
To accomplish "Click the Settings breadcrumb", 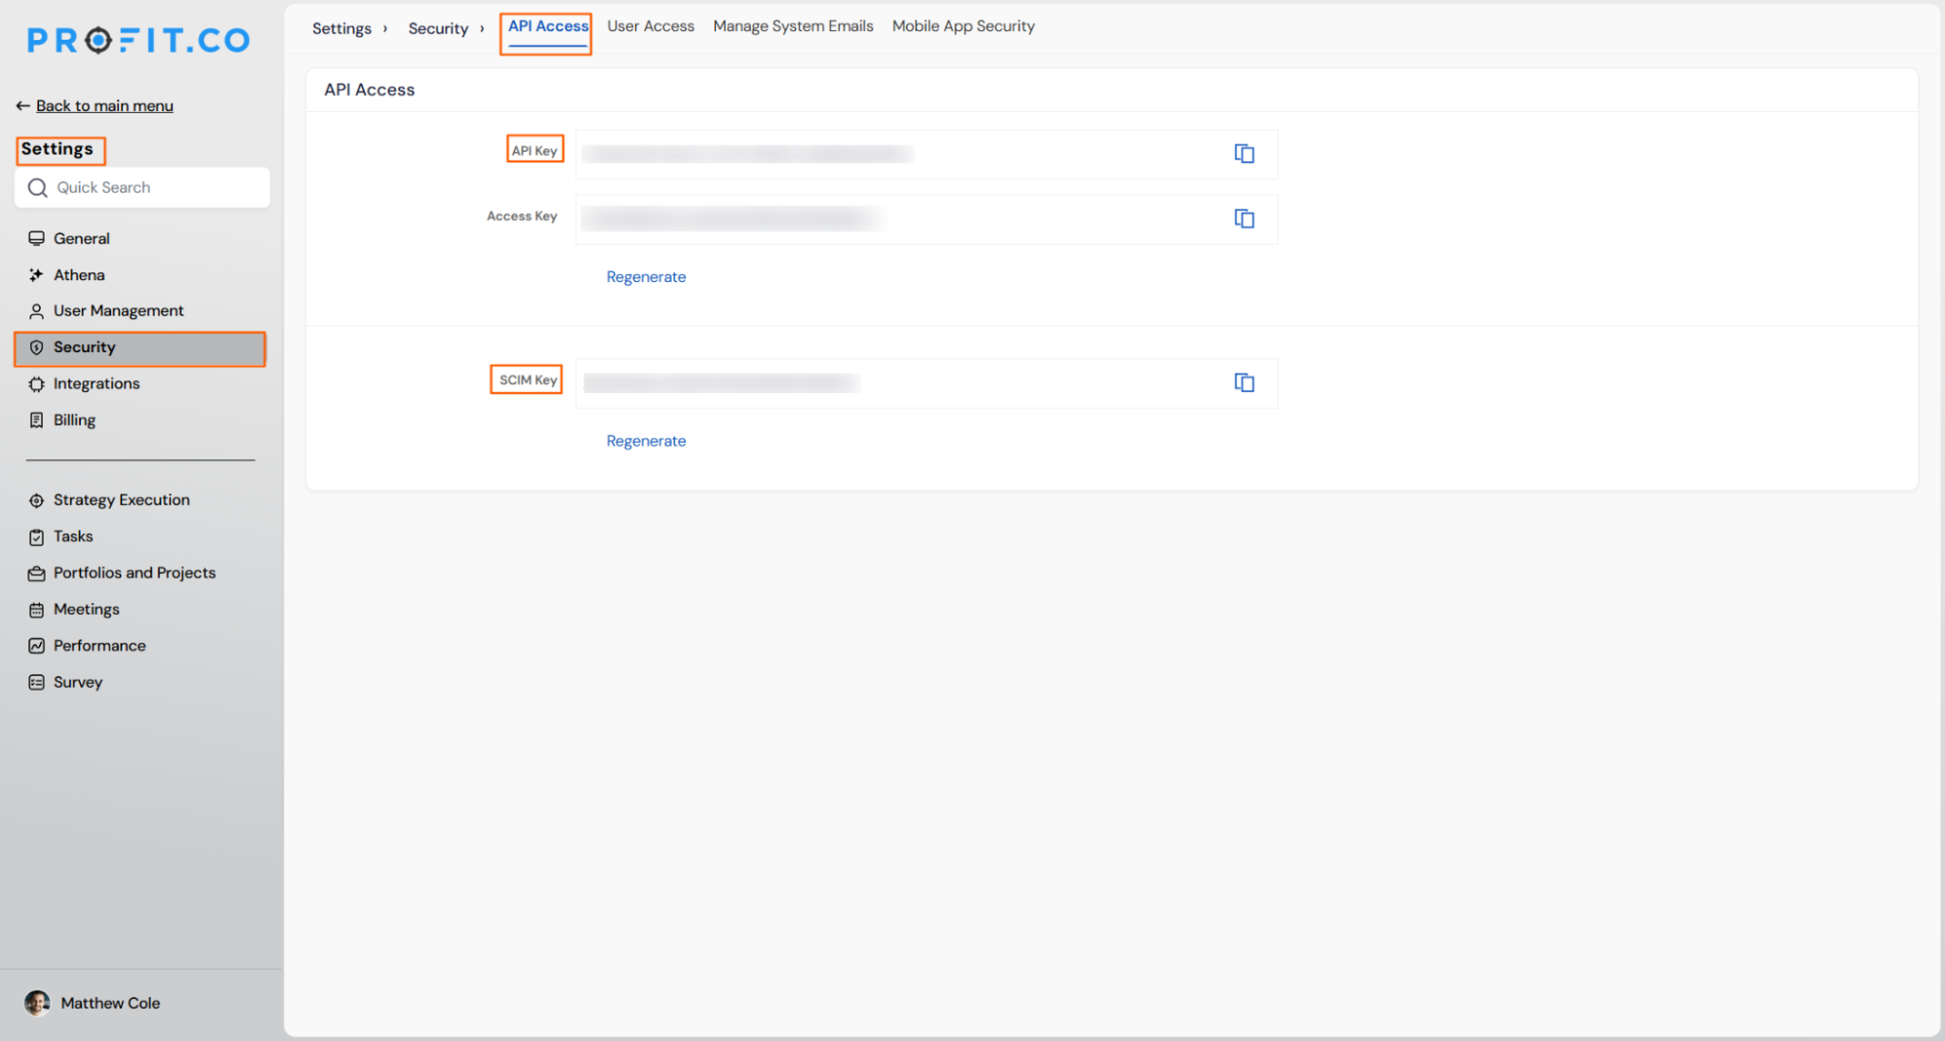I will (342, 28).
